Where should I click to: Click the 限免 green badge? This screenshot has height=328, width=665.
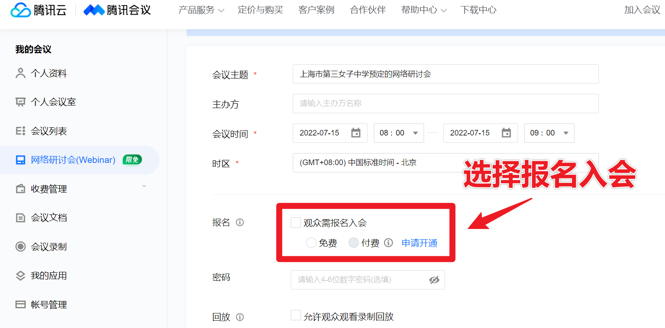point(132,160)
